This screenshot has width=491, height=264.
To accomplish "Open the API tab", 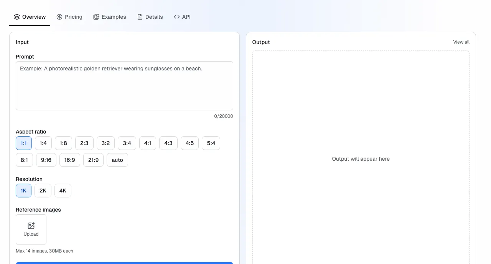I will coord(182,17).
